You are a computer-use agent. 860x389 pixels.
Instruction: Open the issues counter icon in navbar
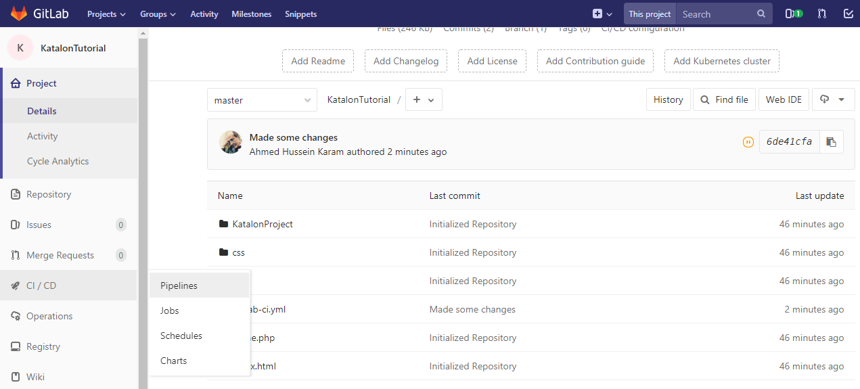coord(793,14)
